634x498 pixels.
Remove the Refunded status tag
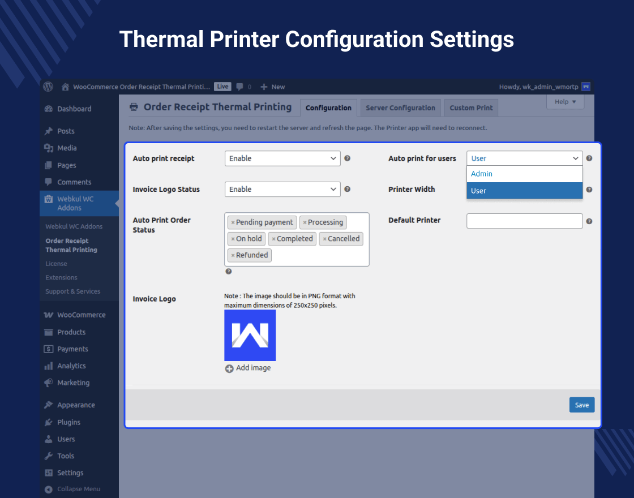[x=233, y=255]
